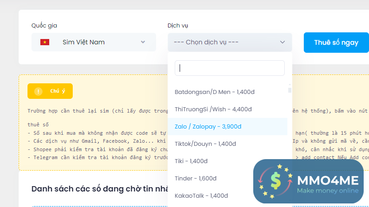Click the Quốc gia label
The height and width of the screenshot is (207, 369).
[x=44, y=26]
